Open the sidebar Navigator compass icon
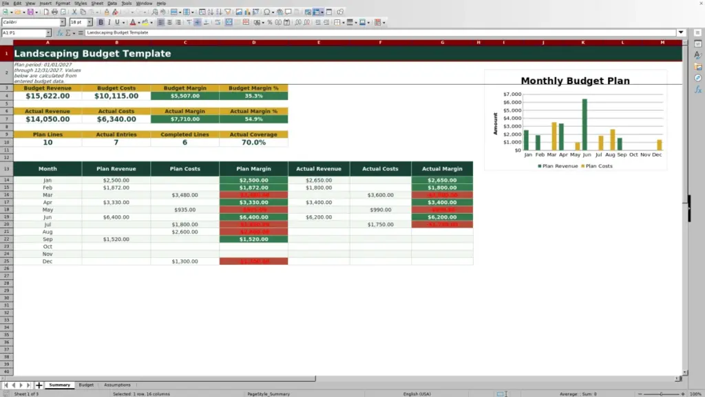Image resolution: width=705 pixels, height=397 pixels. pos(698,79)
